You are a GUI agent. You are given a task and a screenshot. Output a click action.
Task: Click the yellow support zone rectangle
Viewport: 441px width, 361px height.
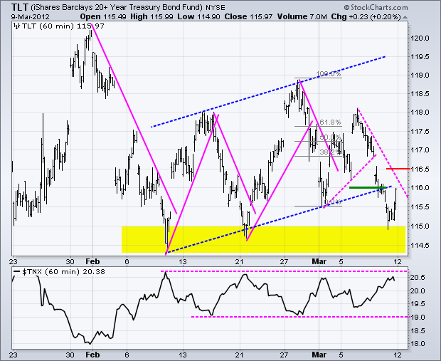(263, 239)
